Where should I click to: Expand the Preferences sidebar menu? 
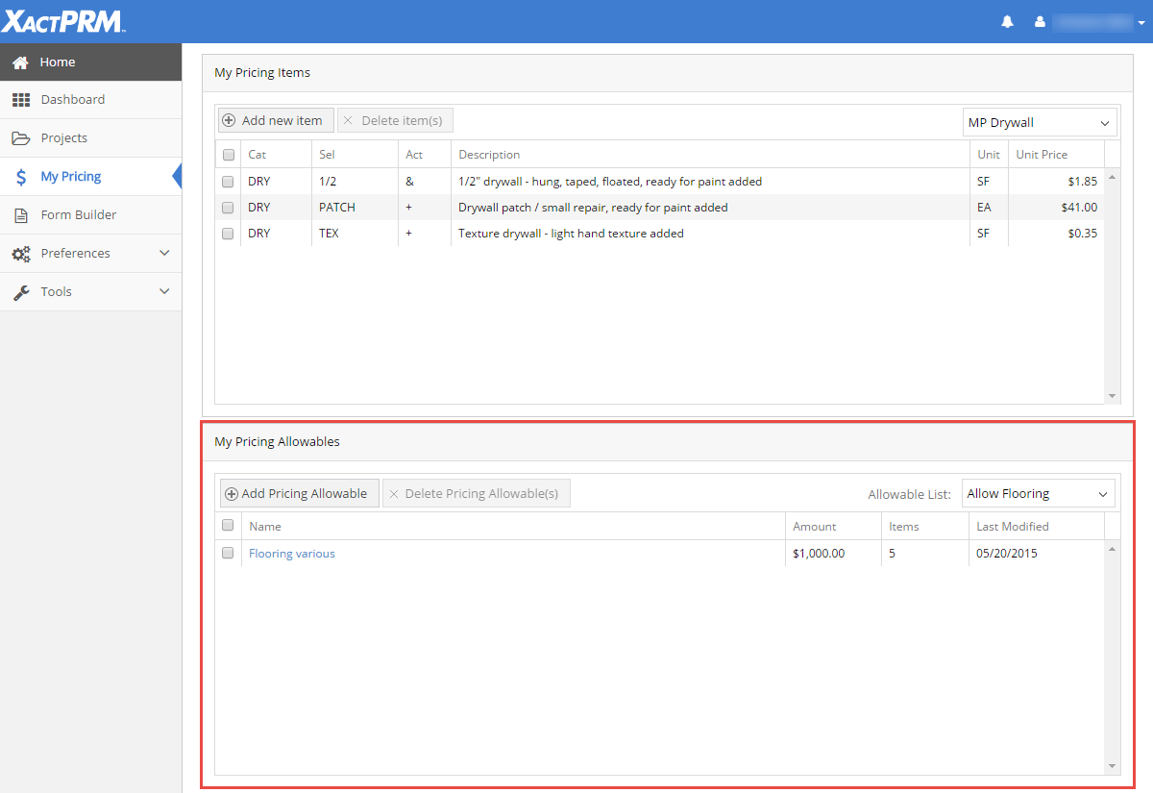tap(90, 254)
